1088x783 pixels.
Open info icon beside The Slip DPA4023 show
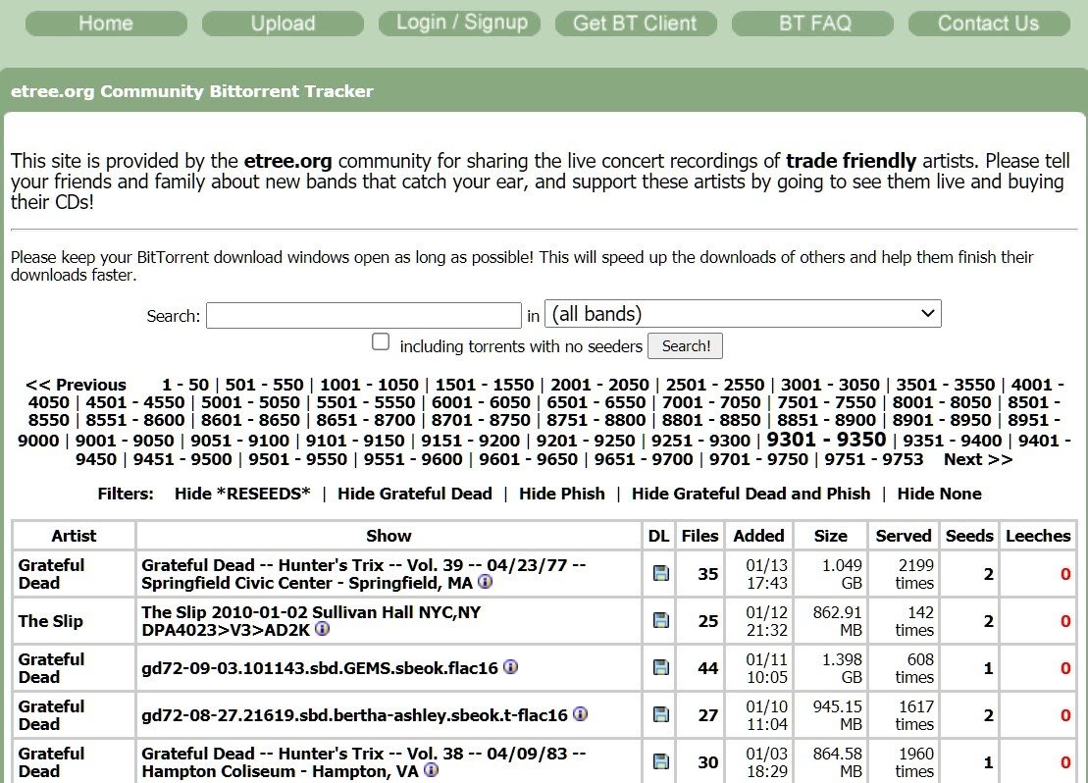point(322,629)
